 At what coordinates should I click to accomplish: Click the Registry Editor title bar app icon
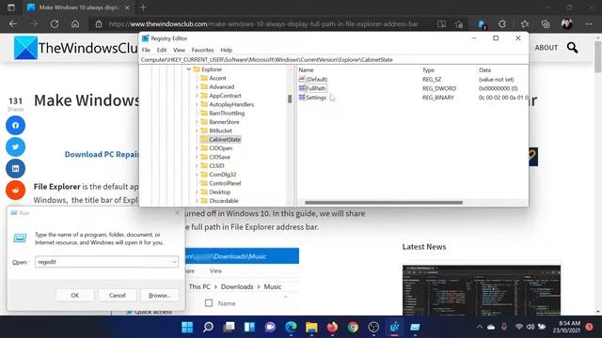[x=145, y=38]
